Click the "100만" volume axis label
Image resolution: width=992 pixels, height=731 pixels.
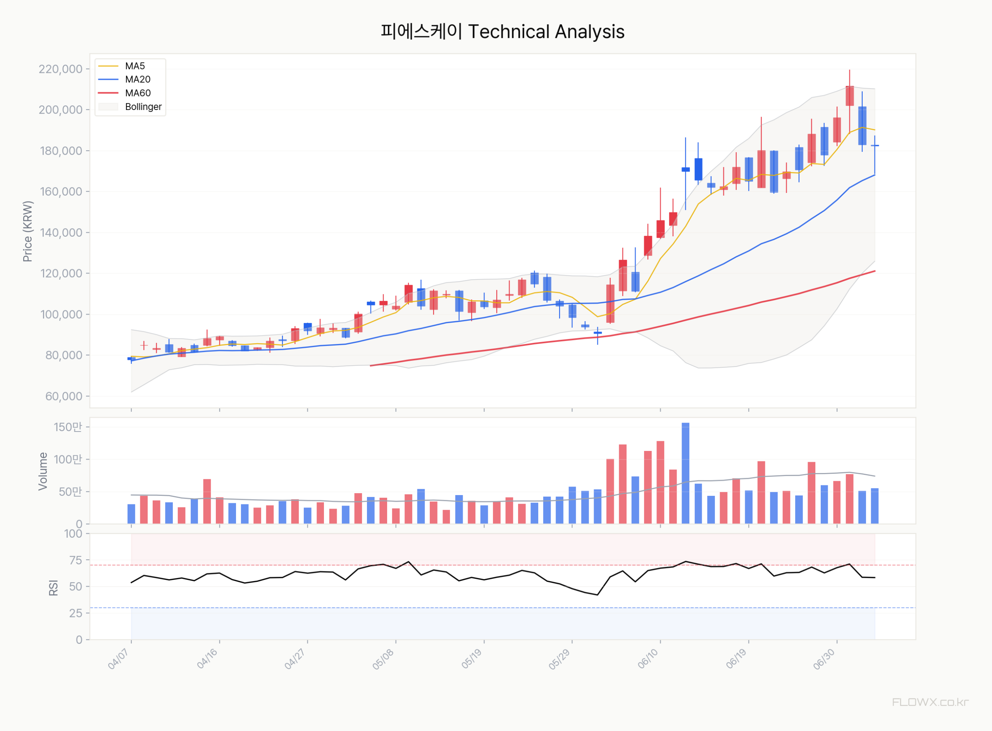click(x=68, y=460)
